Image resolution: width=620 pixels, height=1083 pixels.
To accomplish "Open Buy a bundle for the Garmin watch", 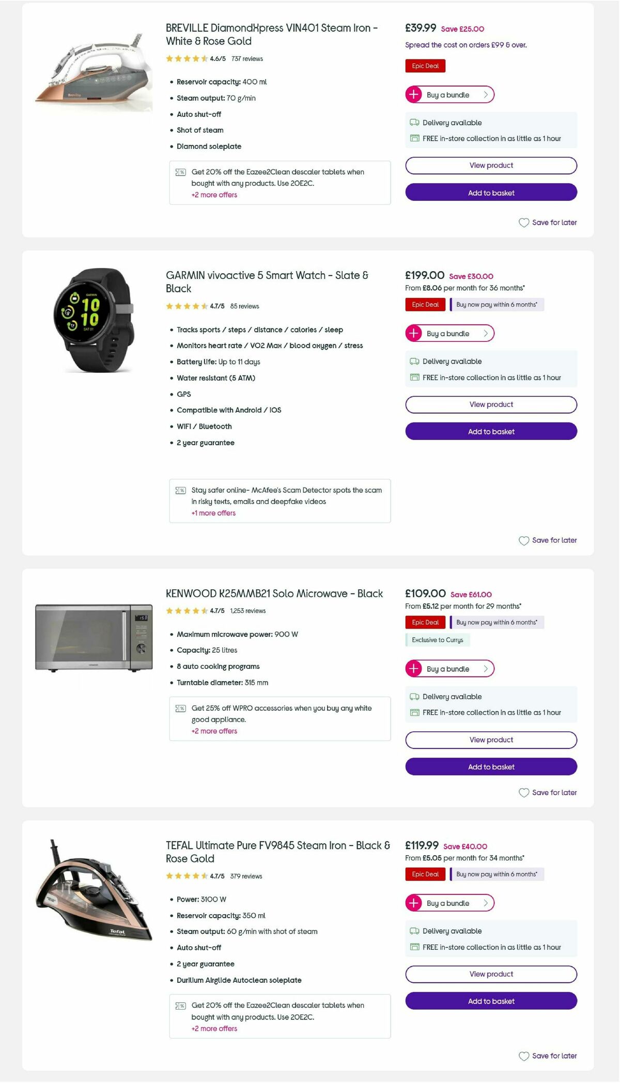I will click(x=449, y=333).
